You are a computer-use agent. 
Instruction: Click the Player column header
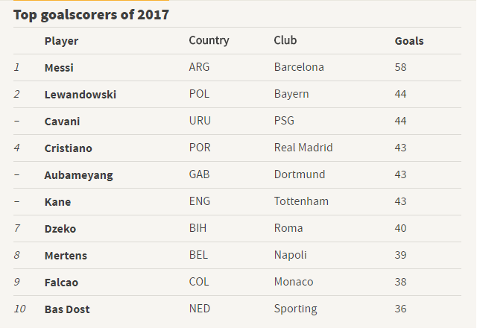coord(61,41)
